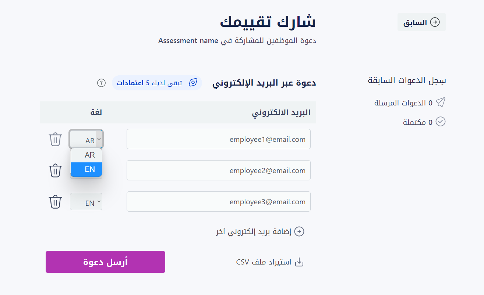Click the CSV import download icon
Viewport: 484px width, 295px height.
[x=300, y=262]
